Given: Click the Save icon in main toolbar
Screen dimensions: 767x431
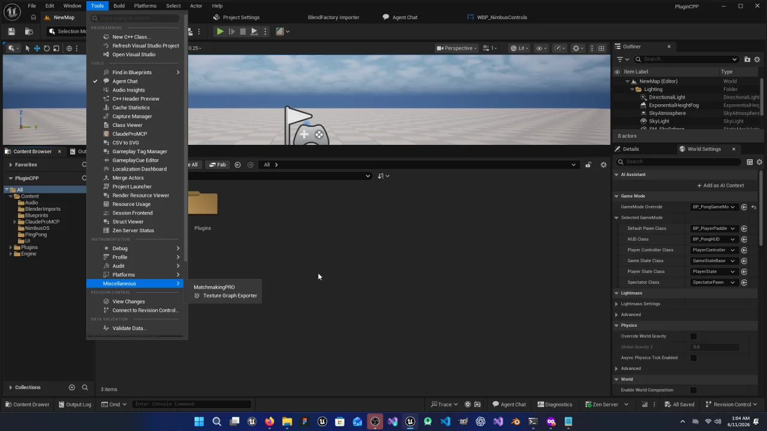Looking at the screenshot, I should tap(11, 31).
